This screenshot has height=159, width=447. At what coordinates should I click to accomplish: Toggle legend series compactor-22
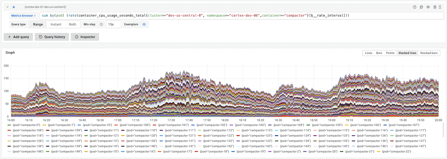396,152
